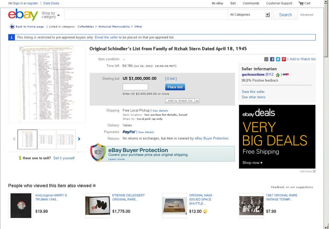Viewport: 329px width, 229px height.
Task: Click the Search button
Action: tap(285, 15)
